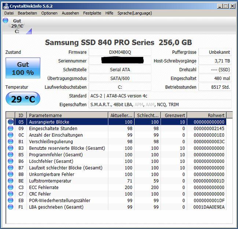Image resolution: width=238 pixels, height=229 pixels.
Task: Select the Eingeschaltete Stunden parameter name
Action: point(53,129)
